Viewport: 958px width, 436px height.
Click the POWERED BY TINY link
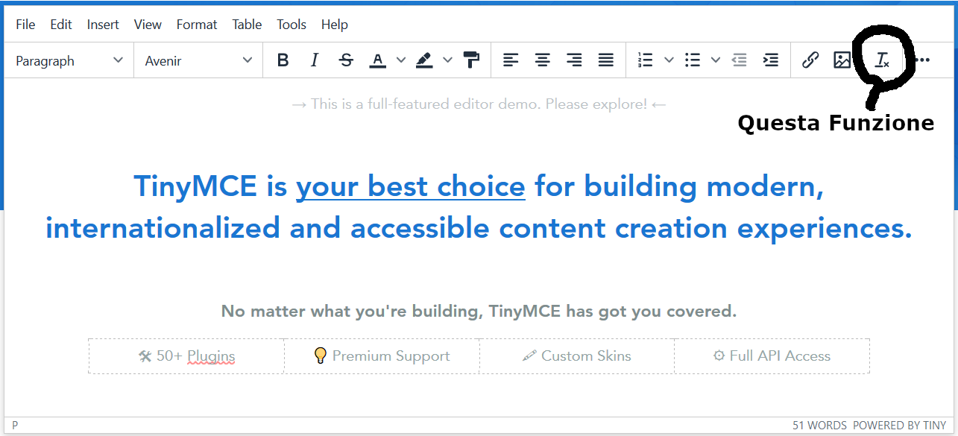coord(899,426)
